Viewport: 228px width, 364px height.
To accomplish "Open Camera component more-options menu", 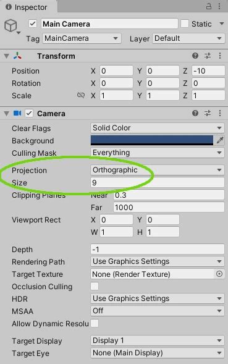I will pyautogui.click(x=219, y=113).
